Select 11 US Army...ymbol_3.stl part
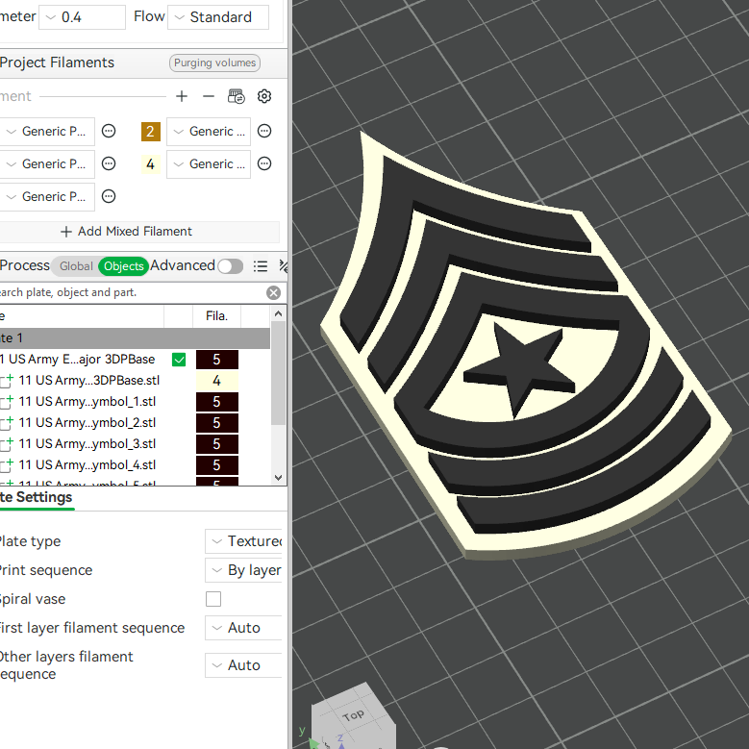Viewport: 749px width, 749px height. [x=87, y=444]
